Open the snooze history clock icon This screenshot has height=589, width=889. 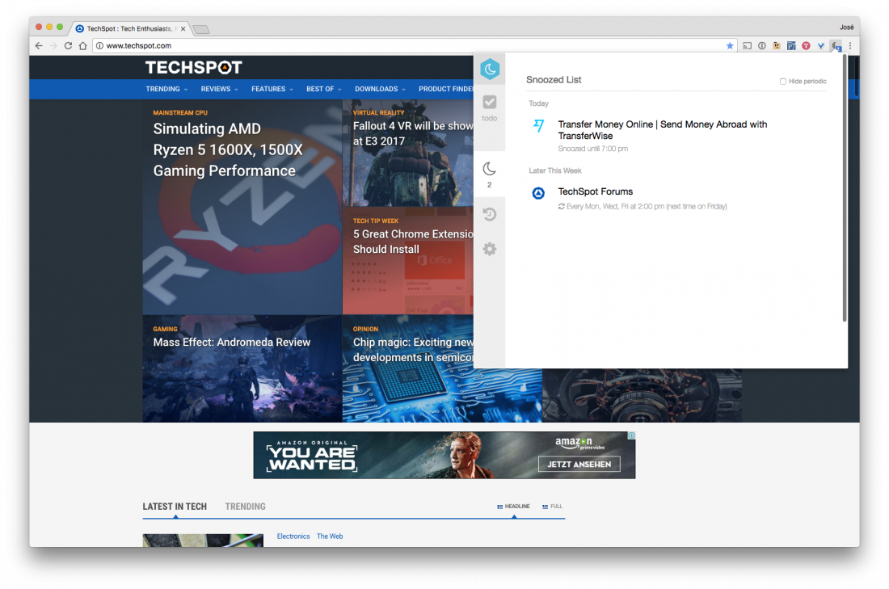point(489,214)
